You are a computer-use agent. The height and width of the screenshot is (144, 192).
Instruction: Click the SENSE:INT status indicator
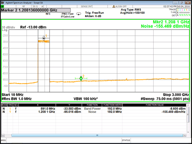(86, 7)
